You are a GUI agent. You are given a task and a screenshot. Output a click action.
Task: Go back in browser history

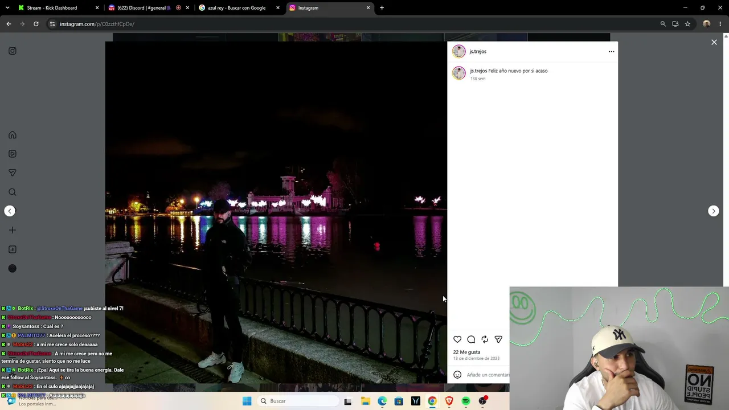coord(9,24)
